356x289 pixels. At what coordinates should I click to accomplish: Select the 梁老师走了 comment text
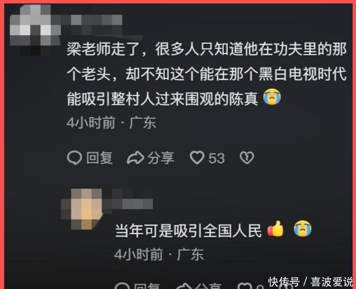click(207, 74)
